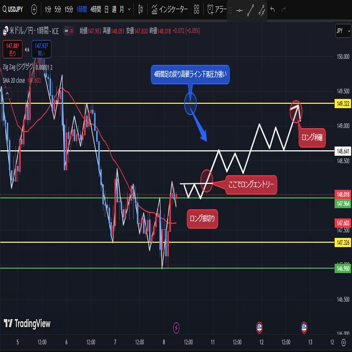This screenshot has height=352, width=352.
Task: Click the US/Japan flag symbol logo
Action: 5,31
